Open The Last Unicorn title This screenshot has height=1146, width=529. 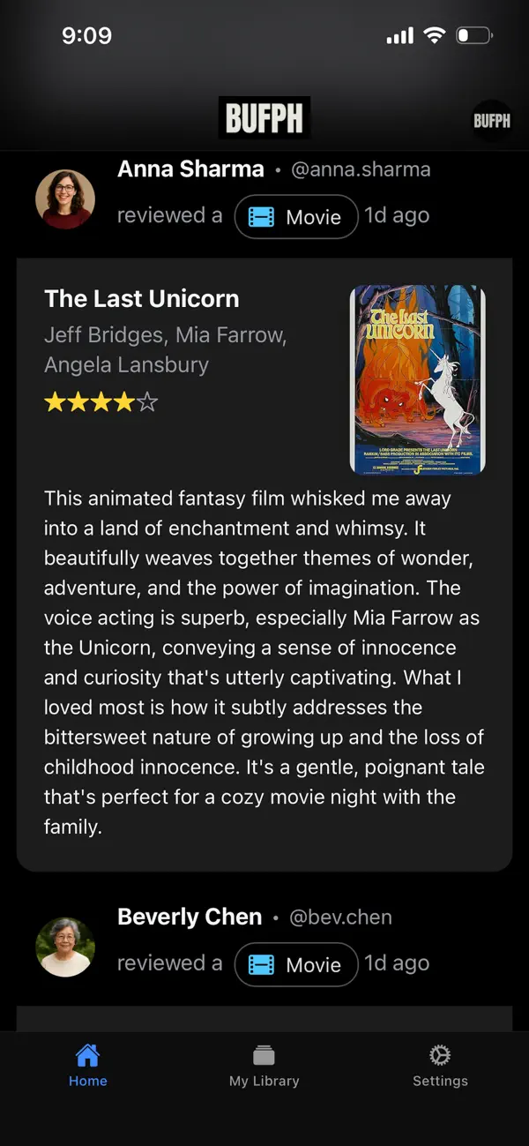(x=141, y=299)
